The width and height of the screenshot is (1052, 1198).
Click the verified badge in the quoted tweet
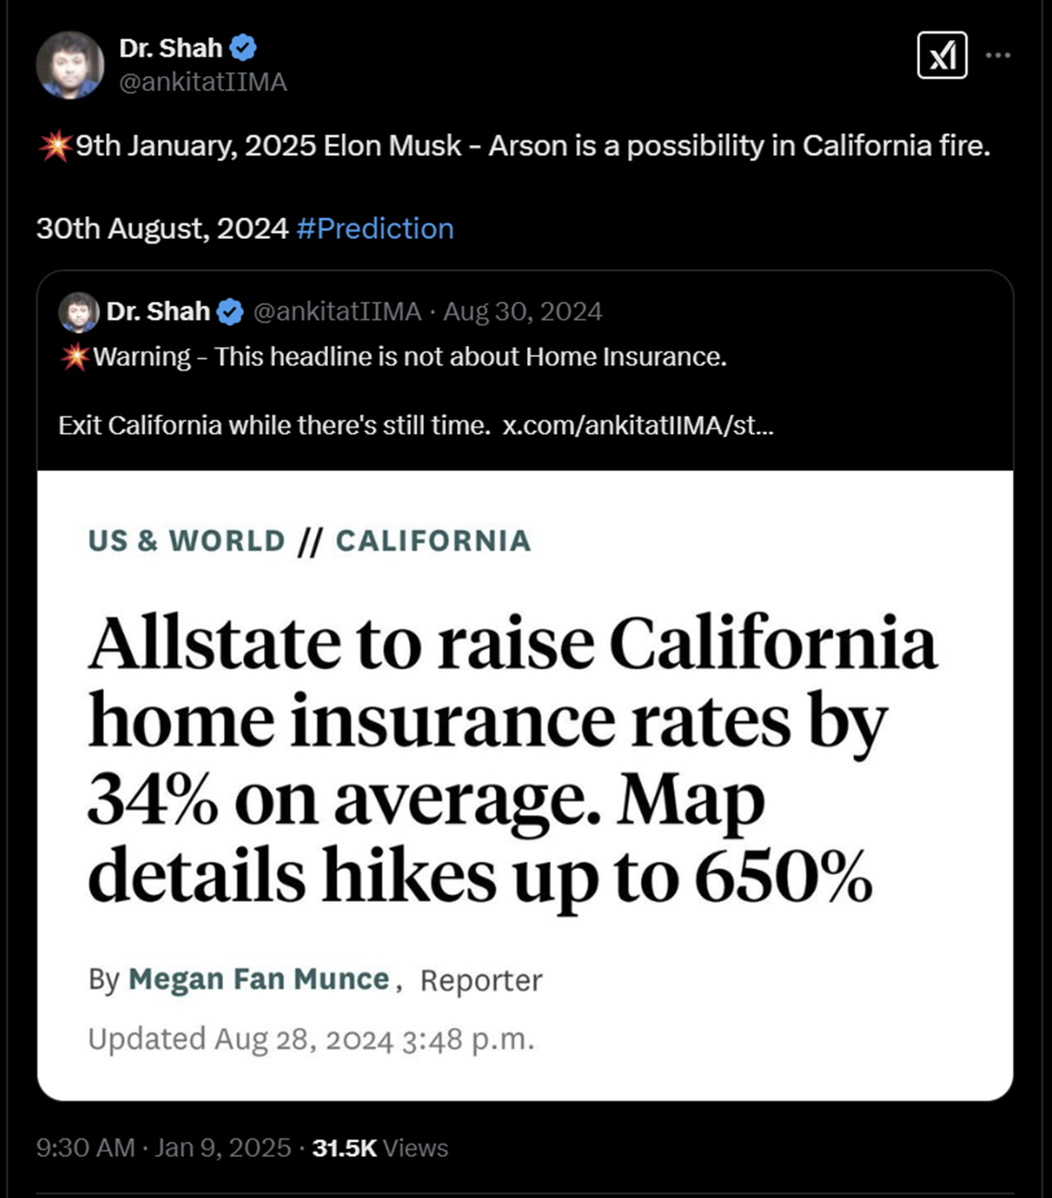(230, 311)
